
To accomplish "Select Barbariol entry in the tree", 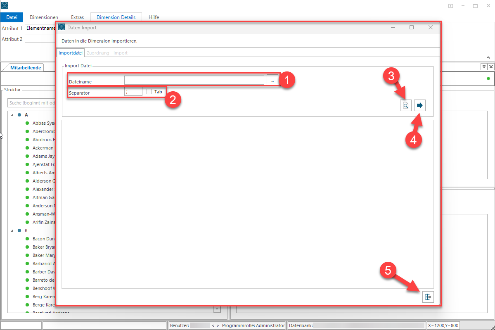I will [44, 264].
